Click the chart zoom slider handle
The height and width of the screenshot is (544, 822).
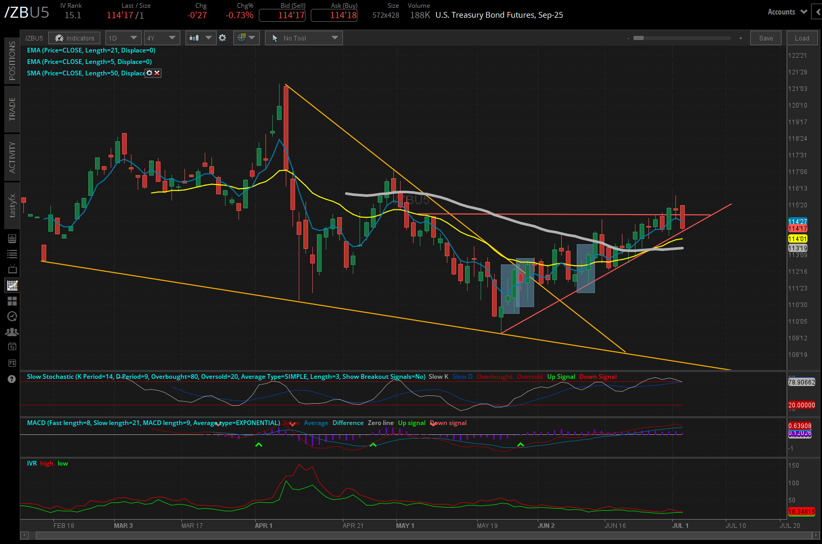point(639,38)
